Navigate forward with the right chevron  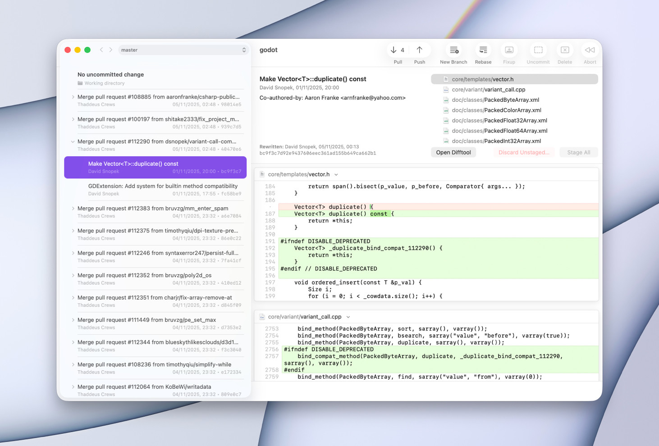click(111, 50)
